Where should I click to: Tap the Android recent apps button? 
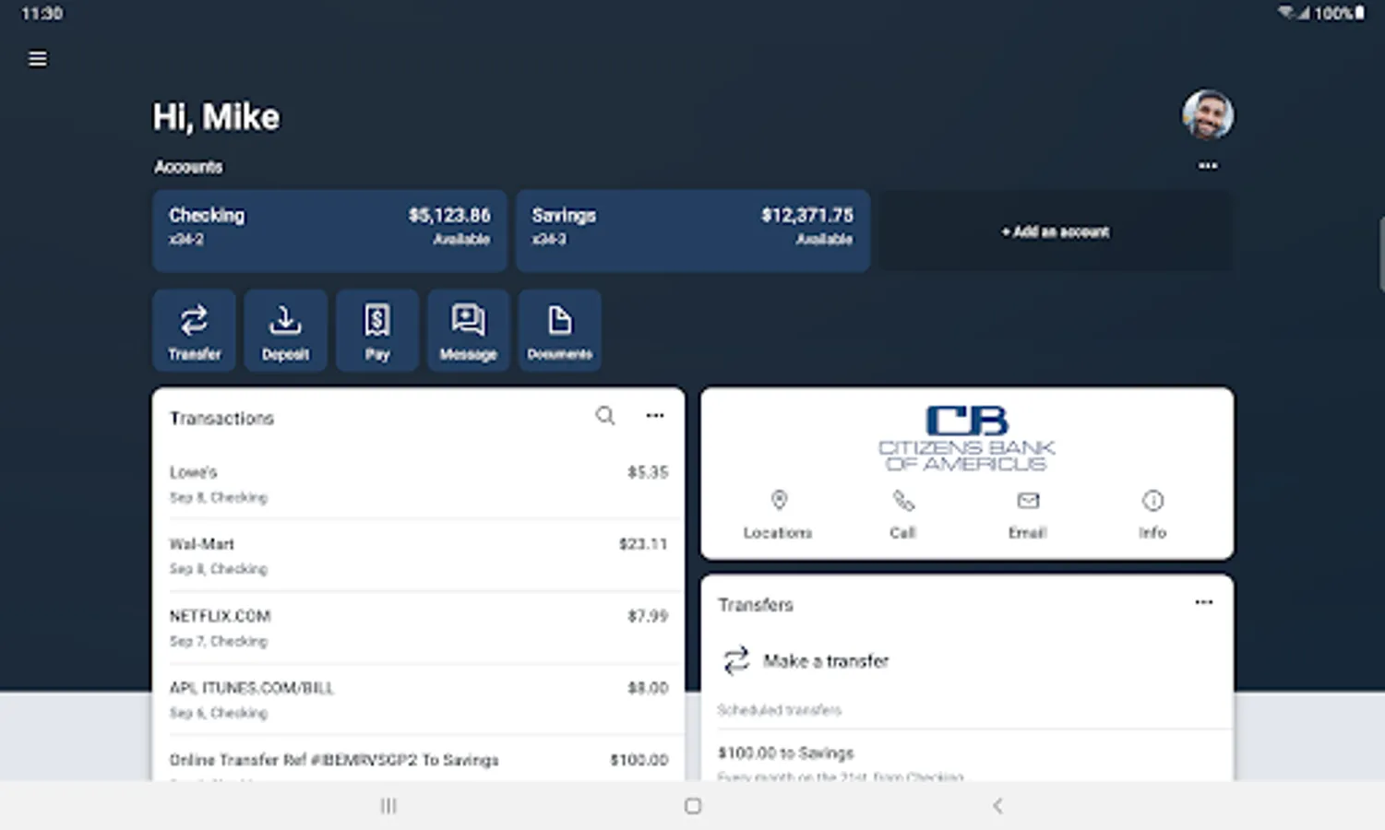(388, 806)
